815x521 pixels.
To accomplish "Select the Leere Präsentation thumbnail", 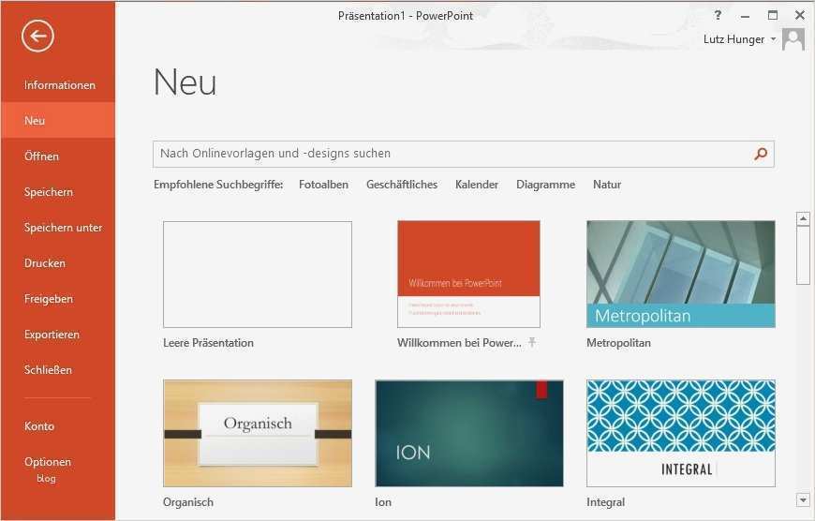I will [x=258, y=275].
